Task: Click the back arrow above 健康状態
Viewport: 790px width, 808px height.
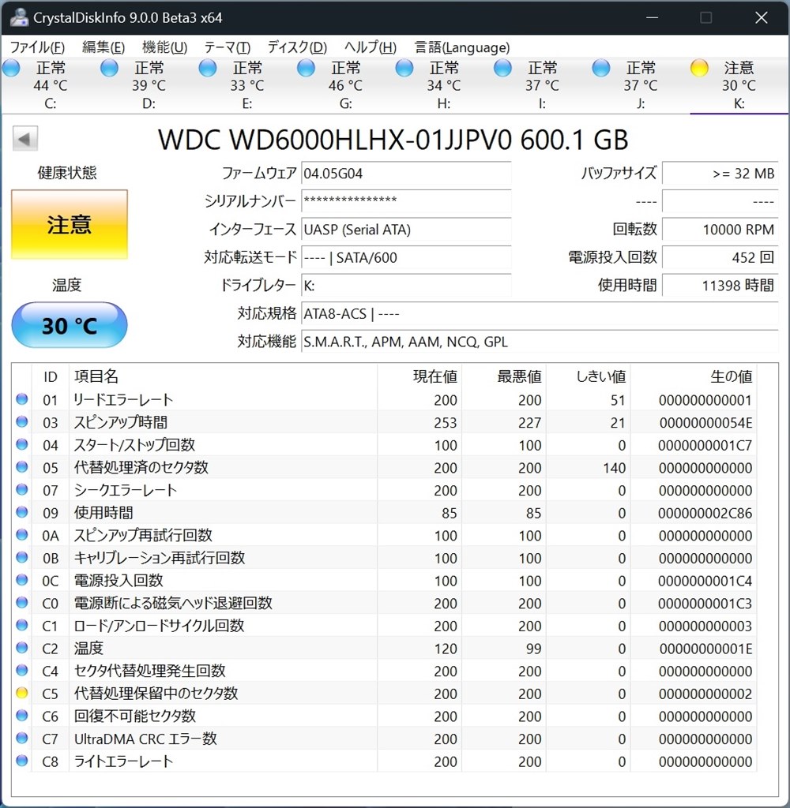Action: 25,138
